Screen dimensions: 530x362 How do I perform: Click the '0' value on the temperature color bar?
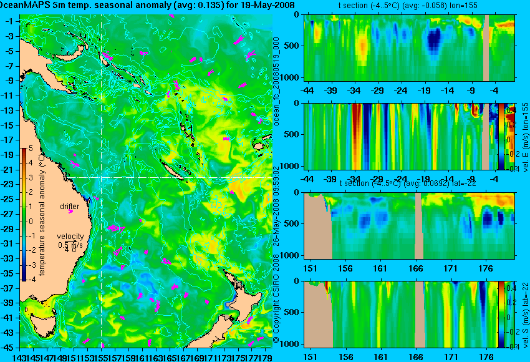click(x=31, y=222)
